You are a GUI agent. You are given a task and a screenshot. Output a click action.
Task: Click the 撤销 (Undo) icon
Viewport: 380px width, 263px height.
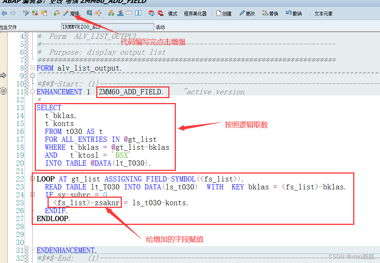(288, 13)
